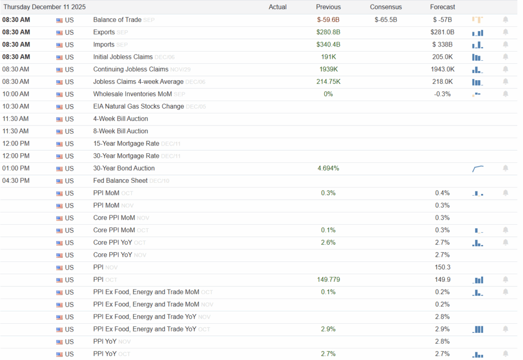Open the Balance of Trade sparkline chart icon

pos(478,19)
